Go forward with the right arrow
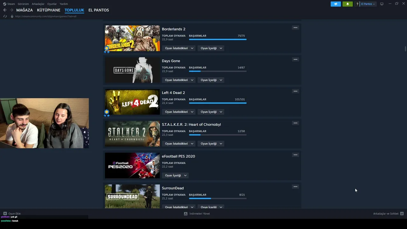The width and height of the screenshot is (407, 229). click(11, 10)
